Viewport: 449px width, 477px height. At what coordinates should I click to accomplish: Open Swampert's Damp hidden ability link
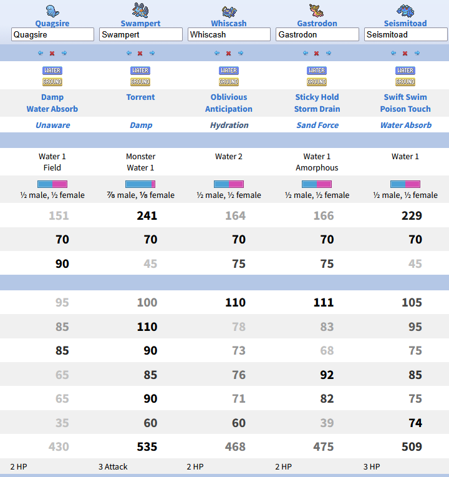[141, 125]
